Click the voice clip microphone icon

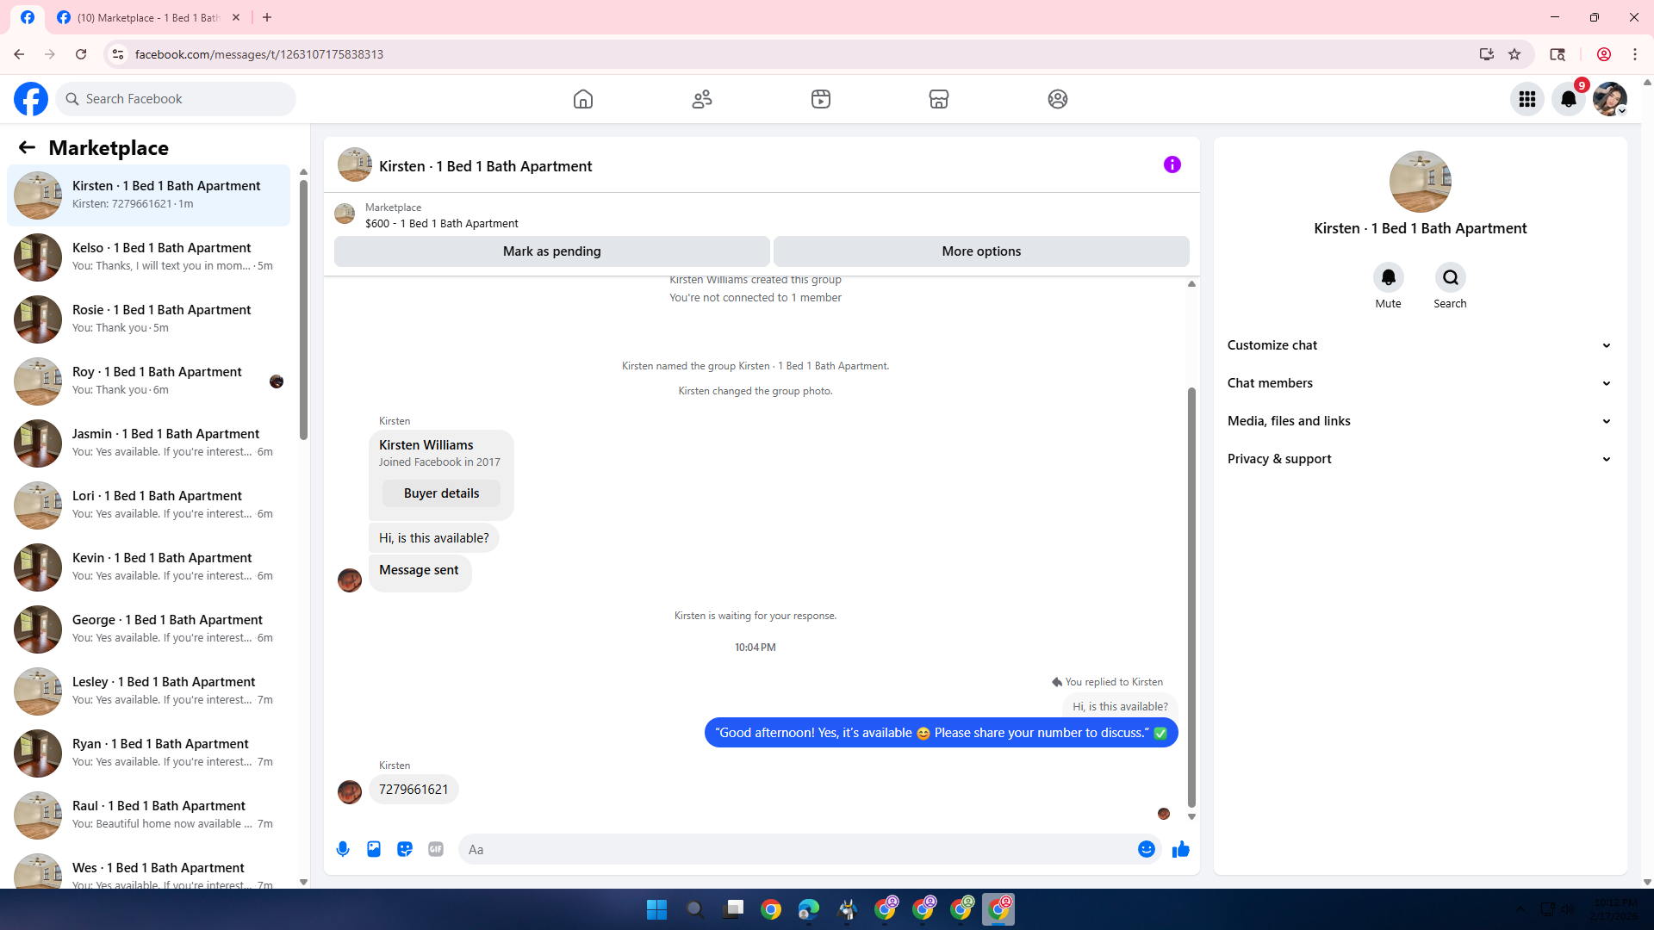coord(343,849)
